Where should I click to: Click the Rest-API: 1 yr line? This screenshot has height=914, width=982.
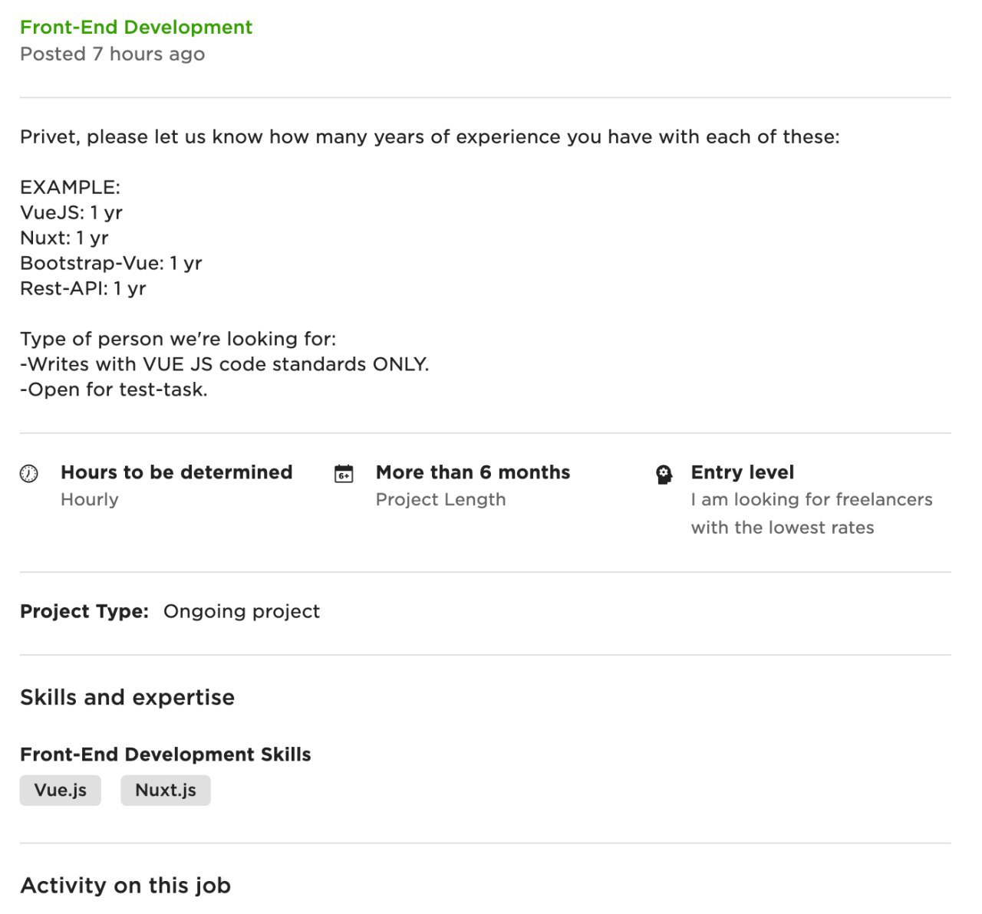coord(83,288)
